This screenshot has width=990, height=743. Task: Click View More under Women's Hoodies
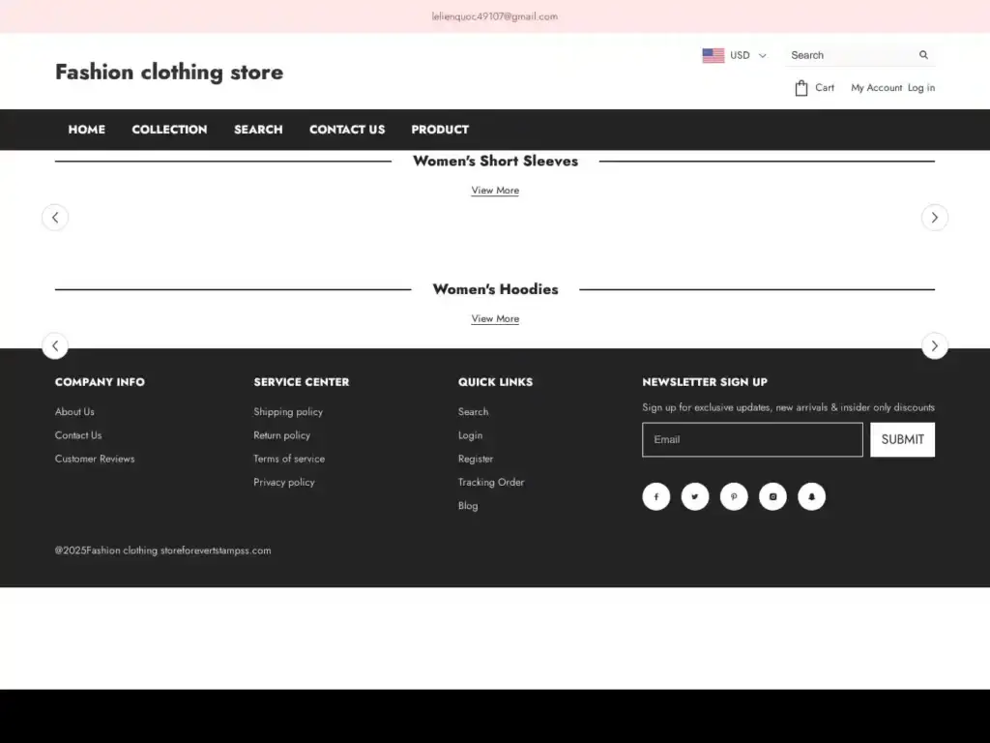point(495,318)
